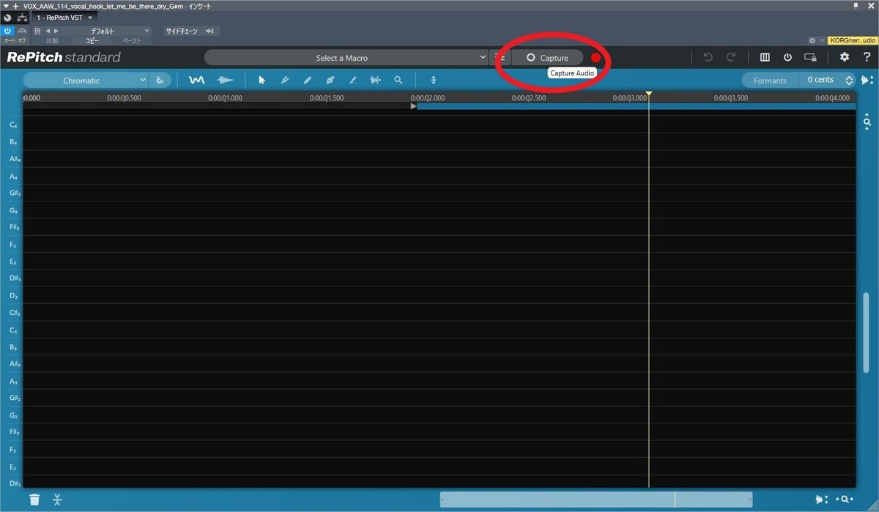Click the ペースト tab
The image size is (879, 512).
tap(132, 41)
